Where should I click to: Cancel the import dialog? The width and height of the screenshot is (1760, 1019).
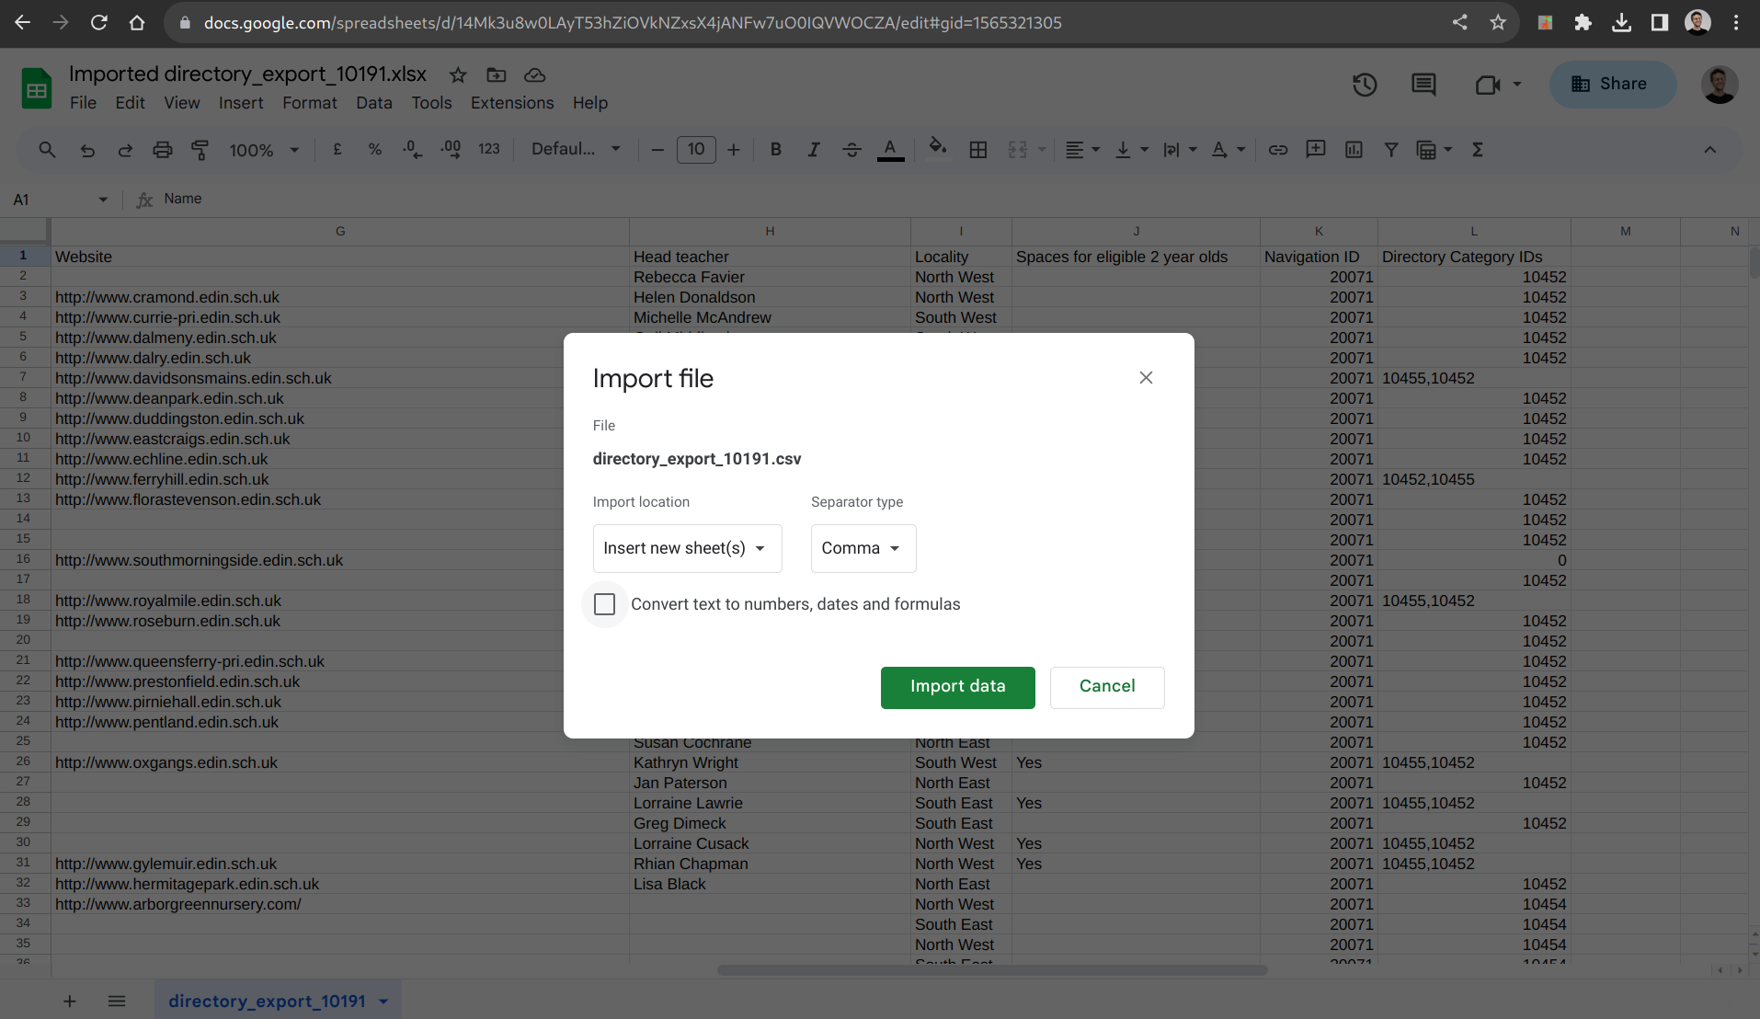pos(1106,687)
